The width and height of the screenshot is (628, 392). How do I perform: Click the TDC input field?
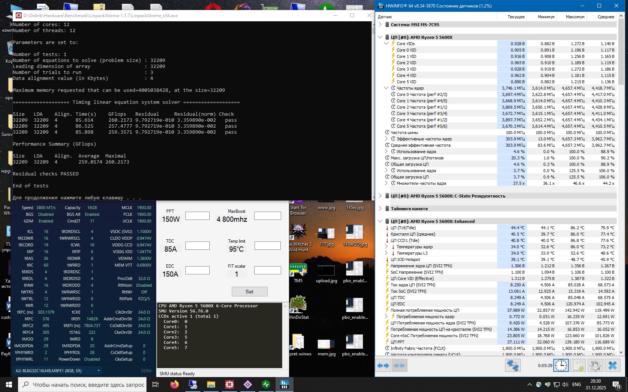pos(197,246)
